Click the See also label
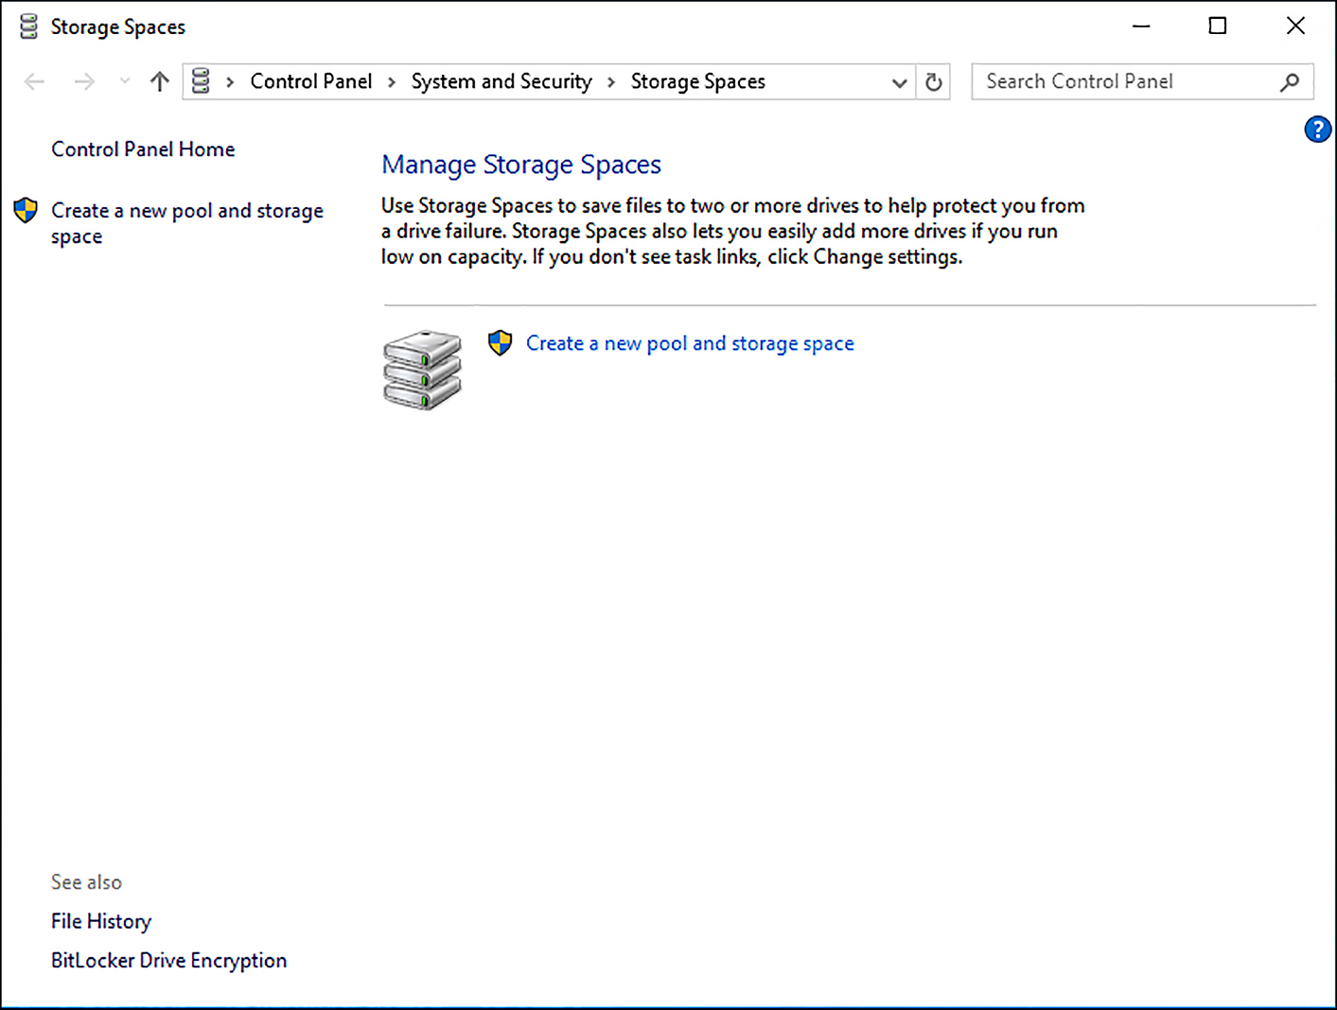 [x=86, y=882]
